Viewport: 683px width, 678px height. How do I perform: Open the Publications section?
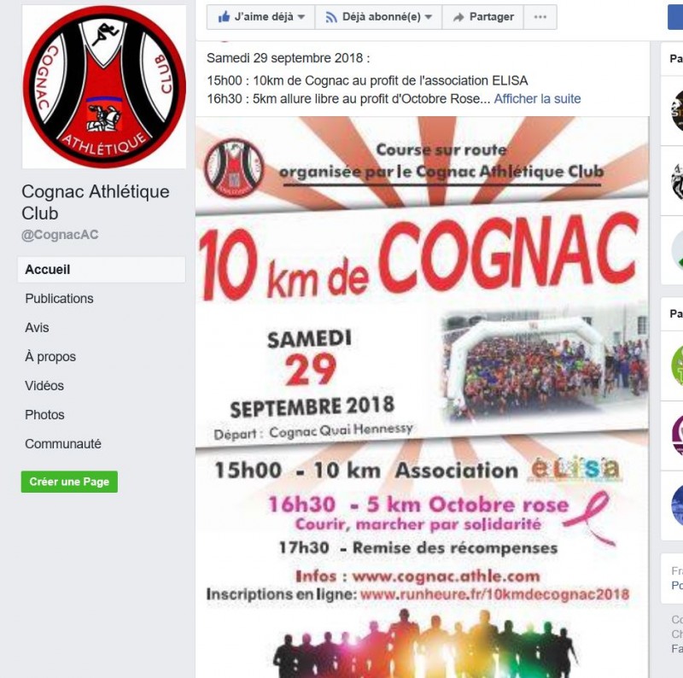(x=59, y=299)
